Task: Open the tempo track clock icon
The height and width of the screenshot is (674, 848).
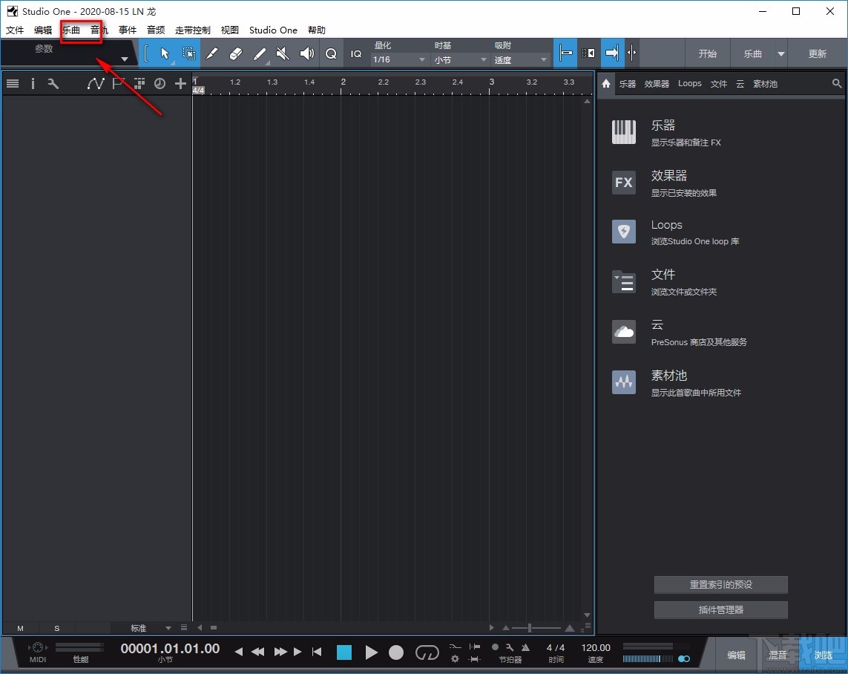Action: point(160,83)
